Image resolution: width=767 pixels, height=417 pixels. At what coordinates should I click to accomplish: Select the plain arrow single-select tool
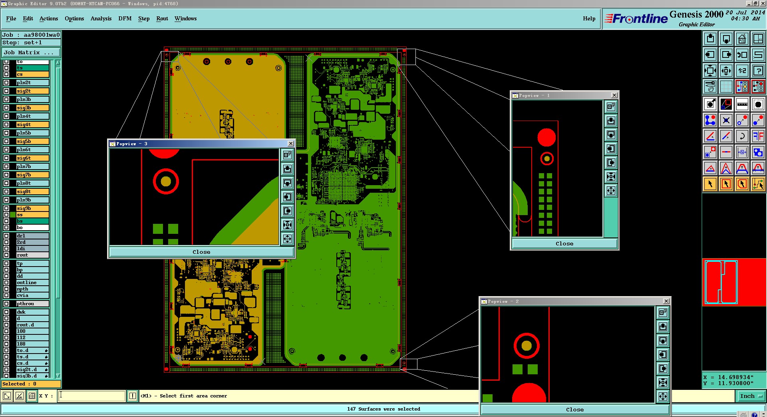click(x=710, y=184)
